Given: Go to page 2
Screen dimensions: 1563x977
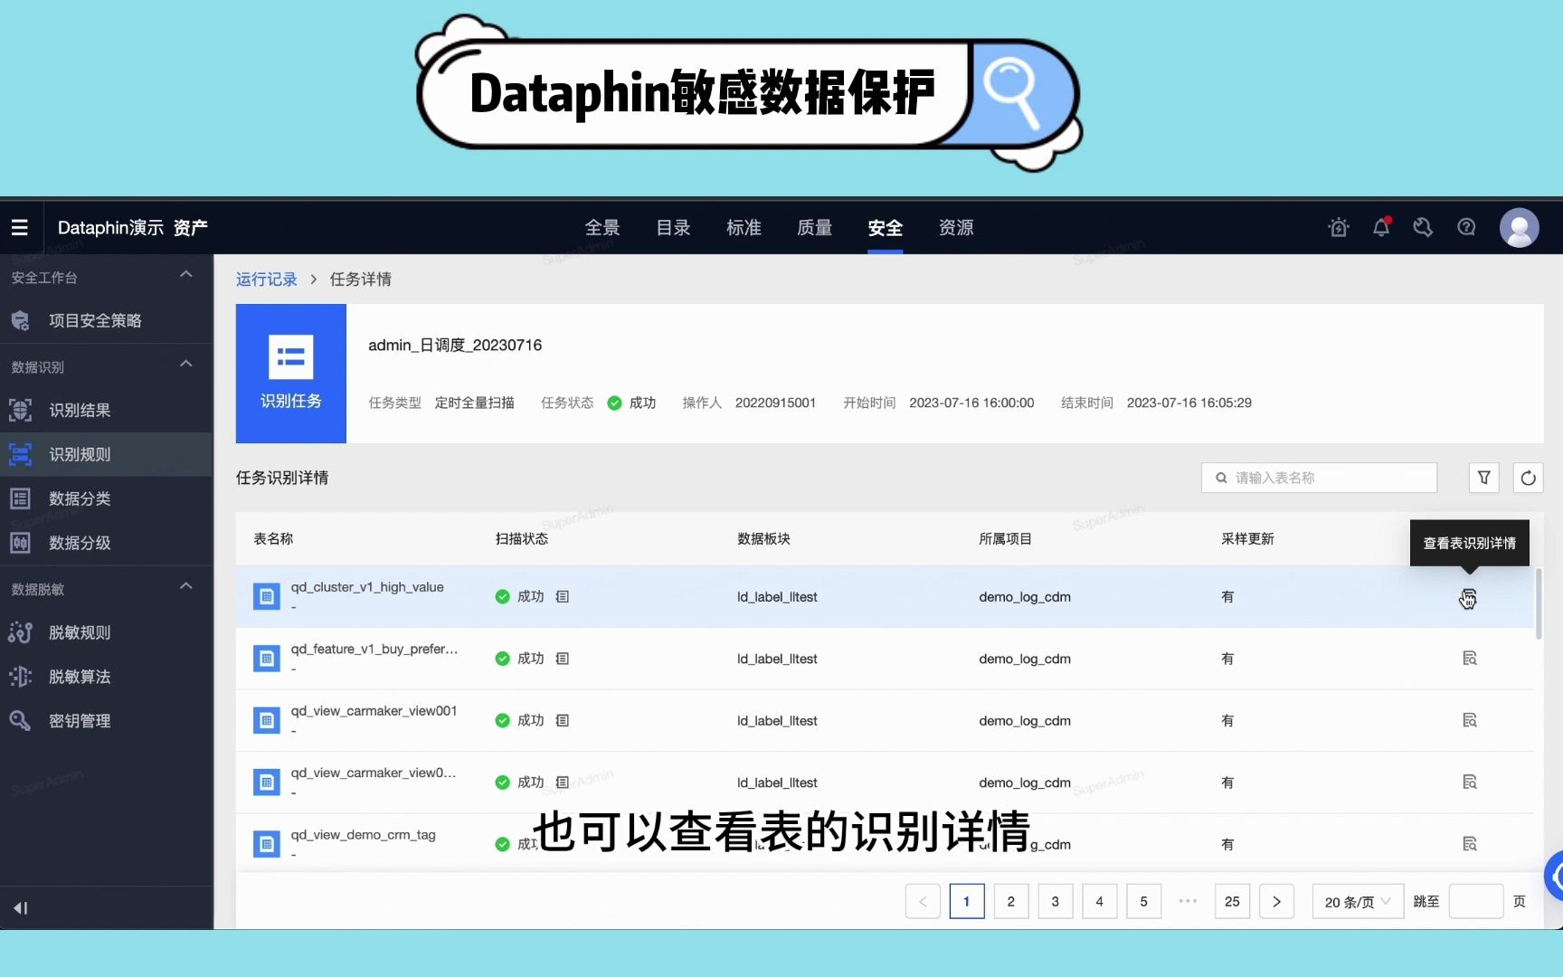Looking at the screenshot, I should pyautogui.click(x=1011, y=902).
